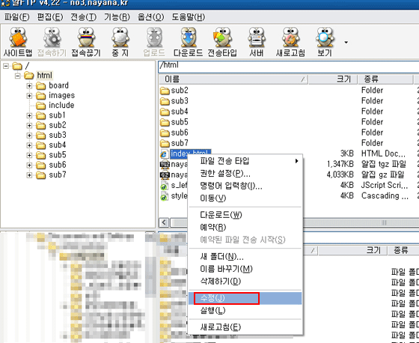This screenshot has height=343, width=419.
Task: Open the 전송(T) menu in menu bar
Action: pyautogui.click(x=83, y=17)
